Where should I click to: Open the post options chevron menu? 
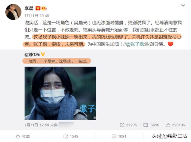(x=183, y=5)
